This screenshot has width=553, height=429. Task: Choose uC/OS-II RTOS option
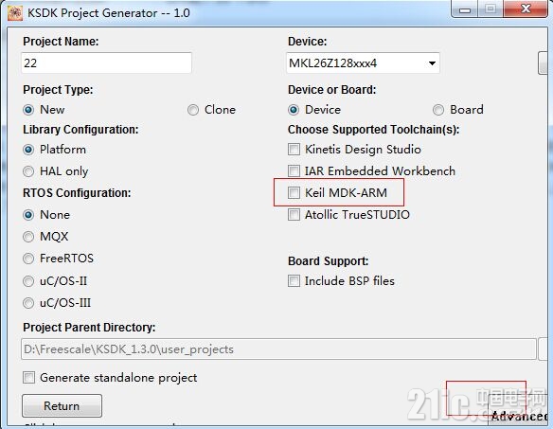[x=28, y=281]
